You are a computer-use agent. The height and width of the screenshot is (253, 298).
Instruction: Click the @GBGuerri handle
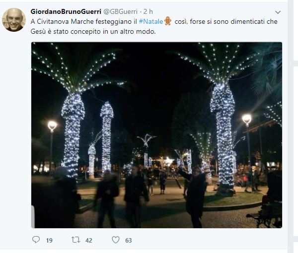[x=120, y=11]
